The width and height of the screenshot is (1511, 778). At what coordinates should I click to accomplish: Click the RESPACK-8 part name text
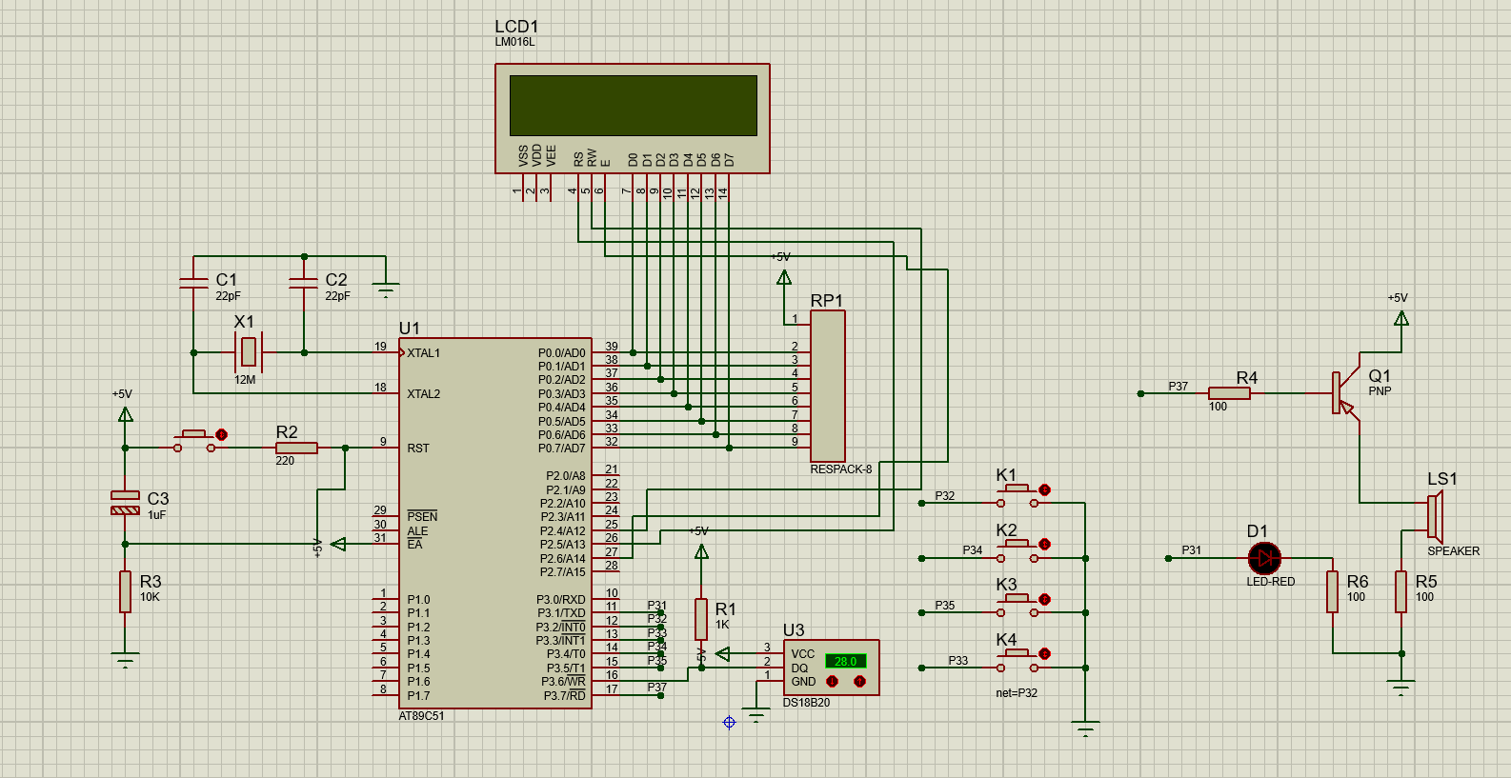coord(841,469)
